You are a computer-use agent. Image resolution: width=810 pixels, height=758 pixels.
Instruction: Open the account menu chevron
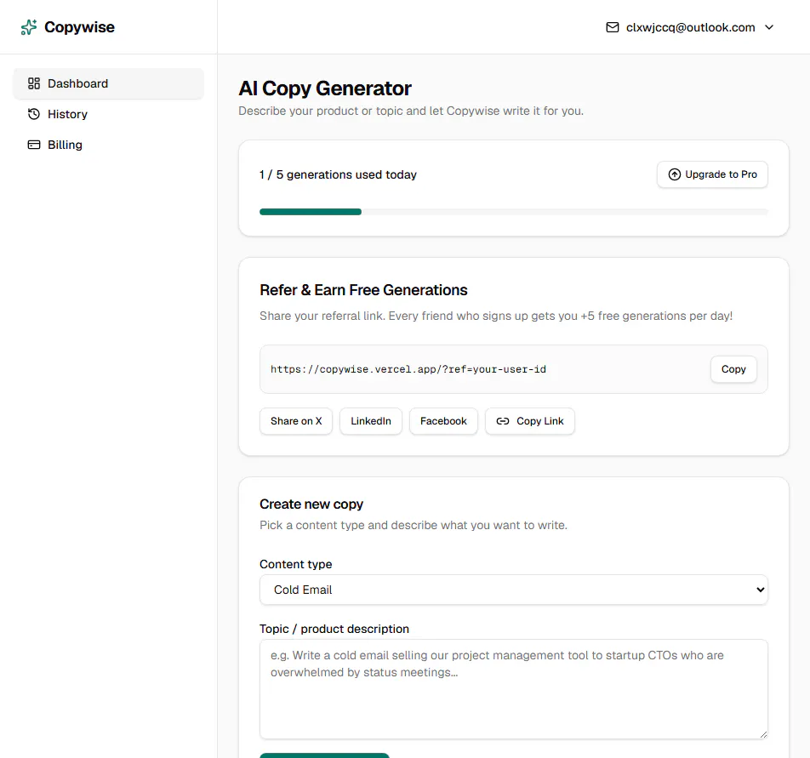point(769,27)
